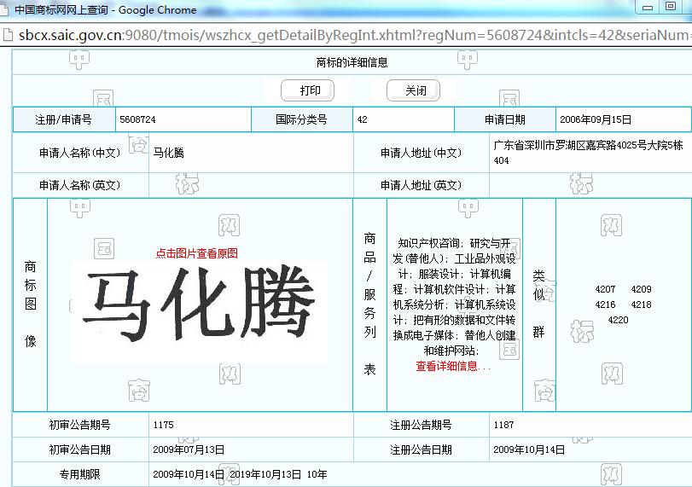
Task: Maximize the Chrome popup window
Action: [671, 7]
